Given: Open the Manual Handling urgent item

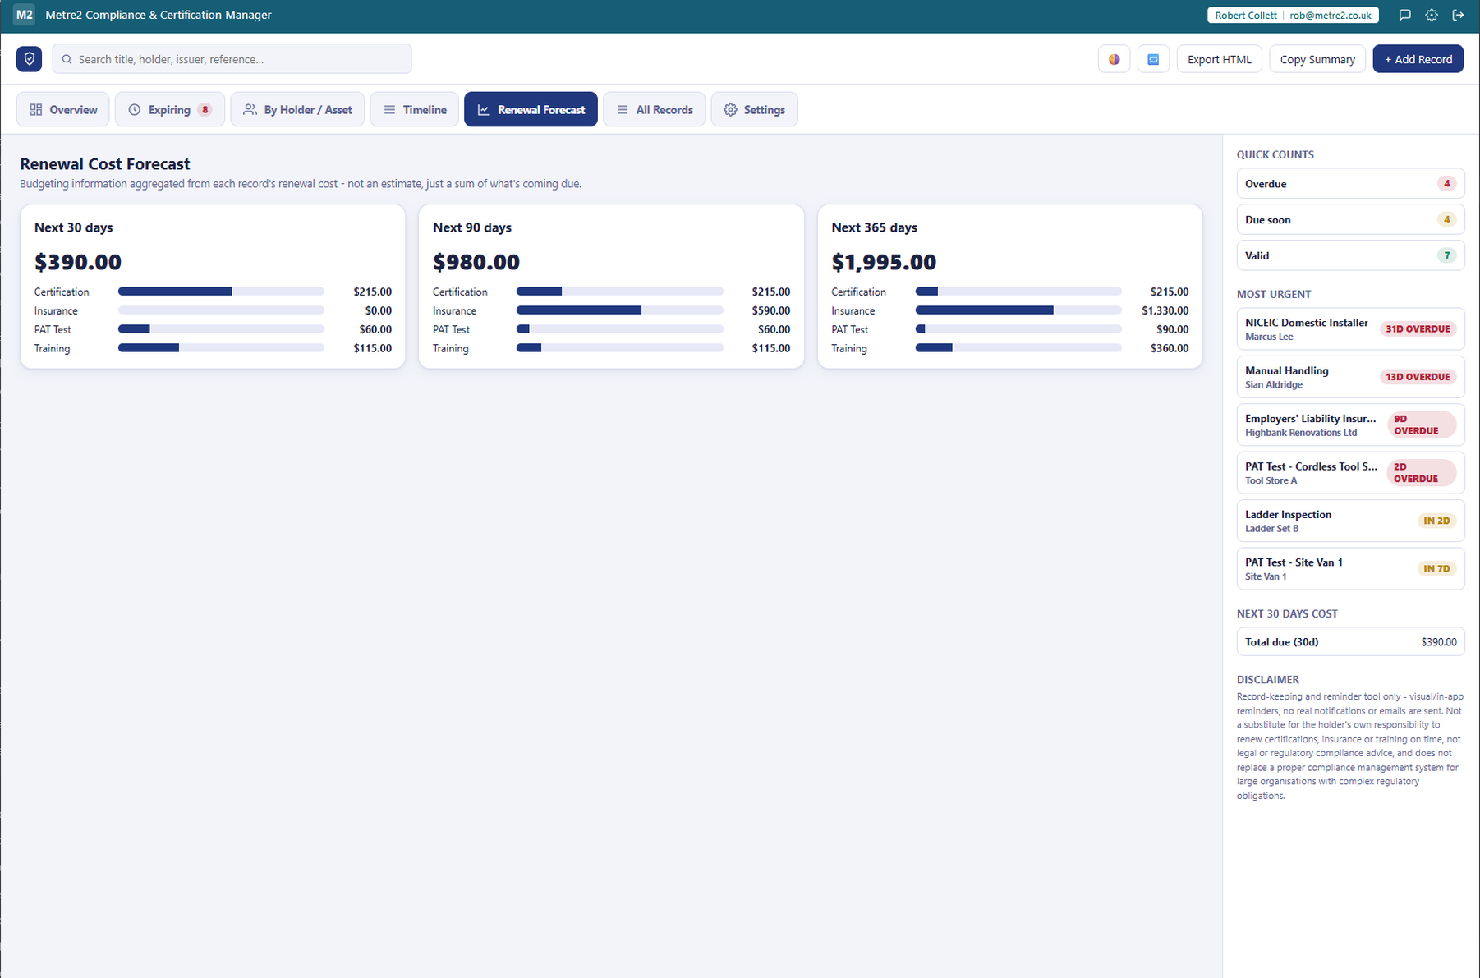Looking at the screenshot, I should click(x=1350, y=377).
